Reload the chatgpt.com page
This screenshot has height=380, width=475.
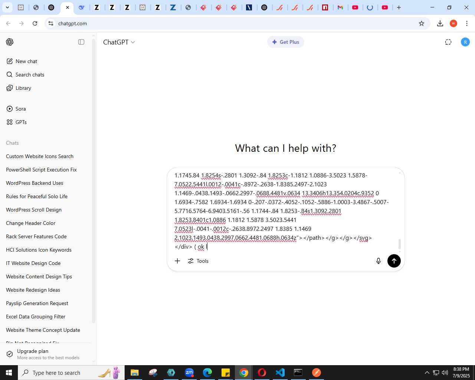click(x=35, y=23)
